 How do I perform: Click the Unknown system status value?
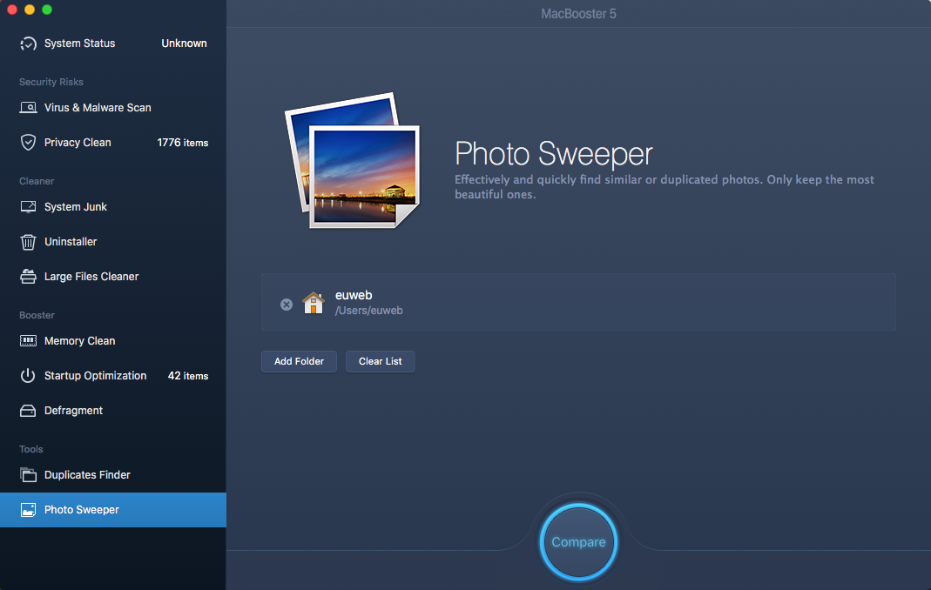point(184,44)
